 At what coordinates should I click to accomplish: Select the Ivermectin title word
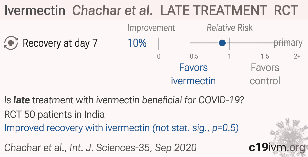click(35, 10)
